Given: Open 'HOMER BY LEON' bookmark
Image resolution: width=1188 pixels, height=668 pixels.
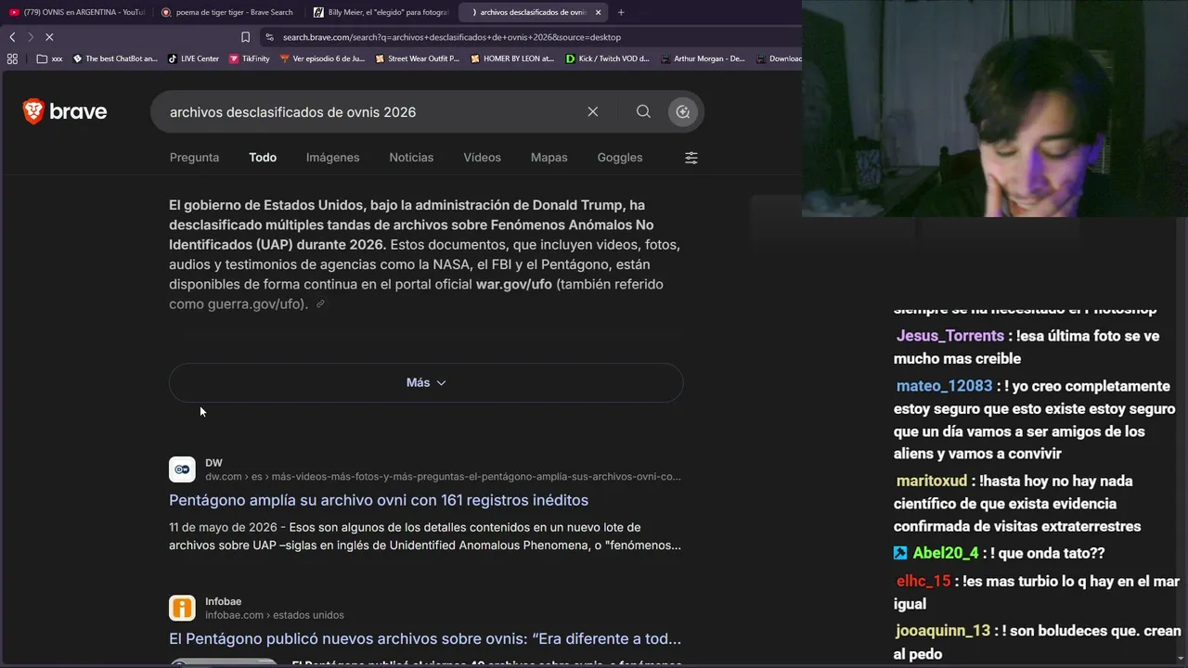Looking at the screenshot, I should (511, 58).
